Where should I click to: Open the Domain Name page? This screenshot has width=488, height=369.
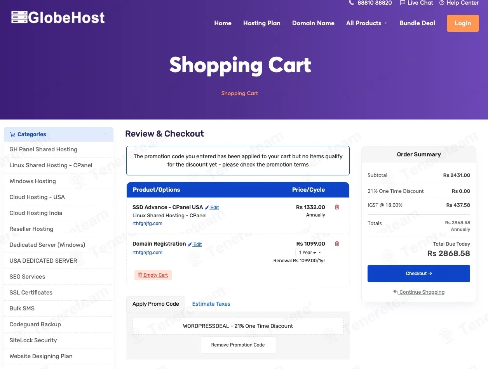click(313, 23)
